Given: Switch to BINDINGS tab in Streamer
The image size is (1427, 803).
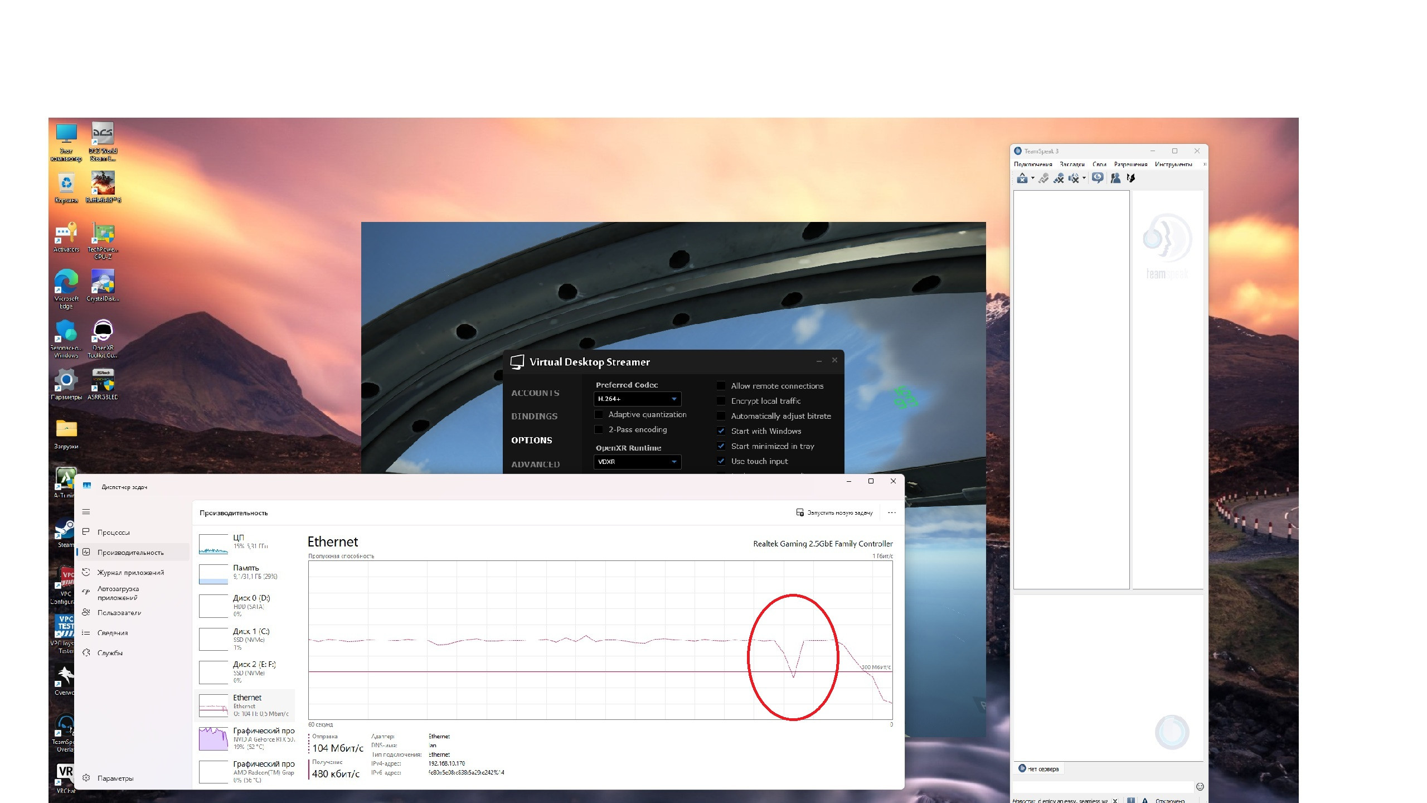Looking at the screenshot, I should point(534,417).
